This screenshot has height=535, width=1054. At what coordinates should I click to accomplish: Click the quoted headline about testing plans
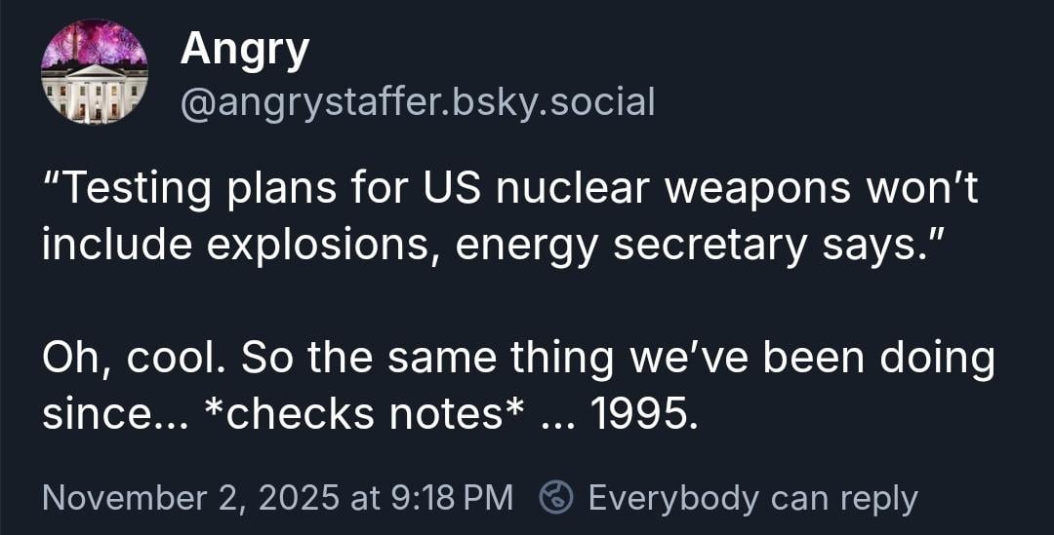(x=507, y=214)
